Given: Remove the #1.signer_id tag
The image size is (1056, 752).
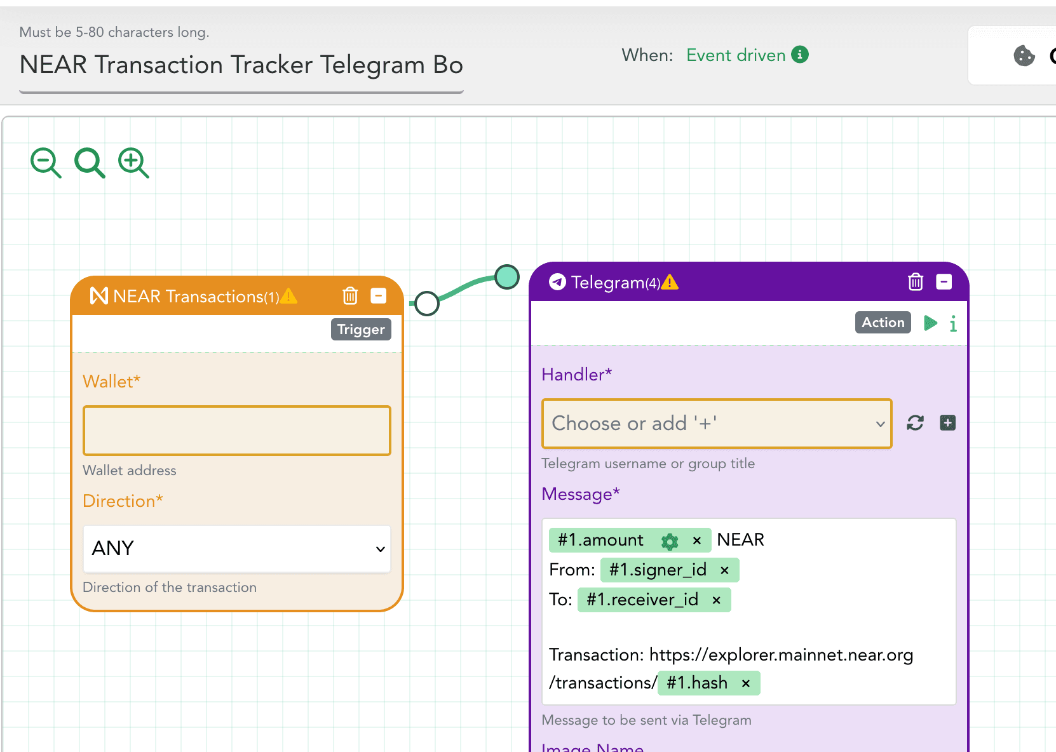Looking at the screenshot, I should click(724, 570).
